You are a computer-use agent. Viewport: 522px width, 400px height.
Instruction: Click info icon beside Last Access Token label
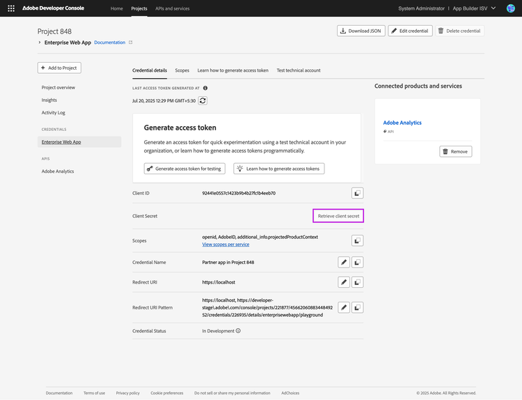(205, 89)
